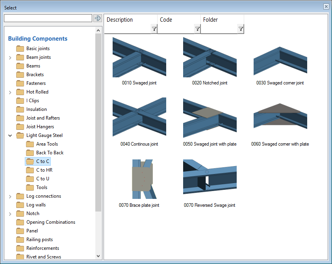332x264 pixels.
Task: Expand the Log connections folder
Action: pos(10,196)
